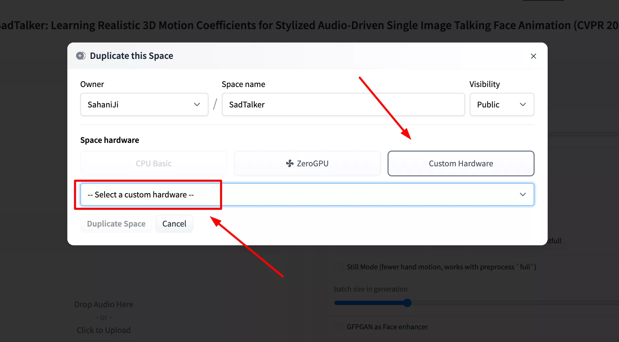The width and height of the screenshot is (619, 342).
Task: Close the Duplicate this Space dialog
Action: (x=533, y=56)
